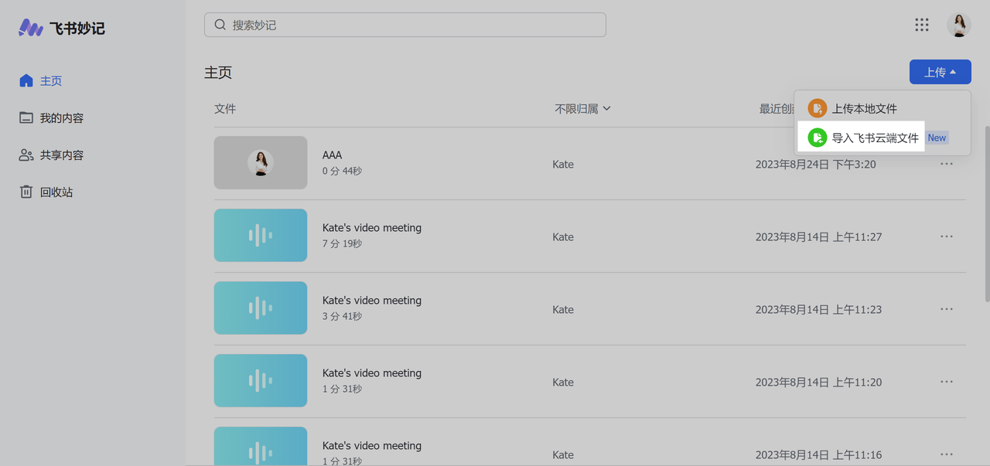990x466 pixels.
Task: Click the user profile avatar
Action: click(959, 25)
